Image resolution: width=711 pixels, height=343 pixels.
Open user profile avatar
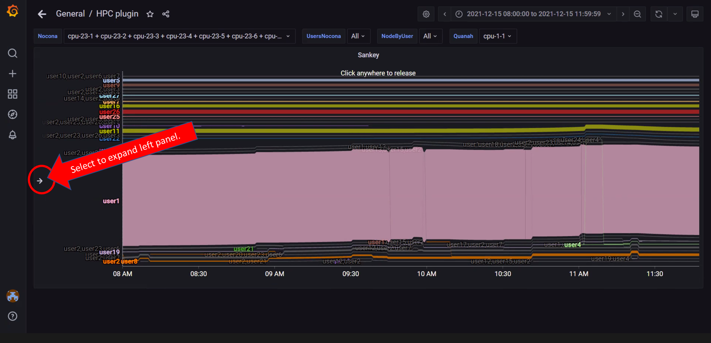pyautogui.click(x=13, y=296)
